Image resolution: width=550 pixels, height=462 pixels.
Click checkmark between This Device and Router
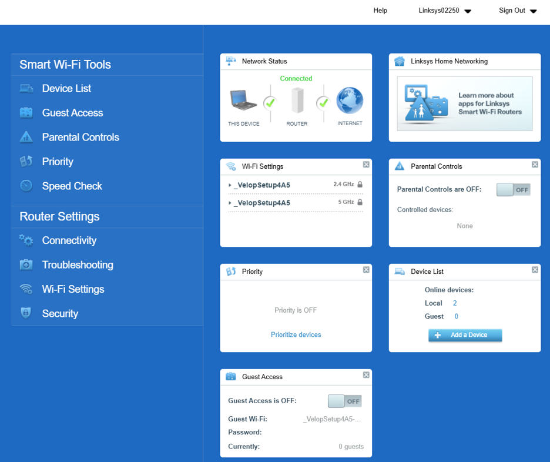pos(270,103)
